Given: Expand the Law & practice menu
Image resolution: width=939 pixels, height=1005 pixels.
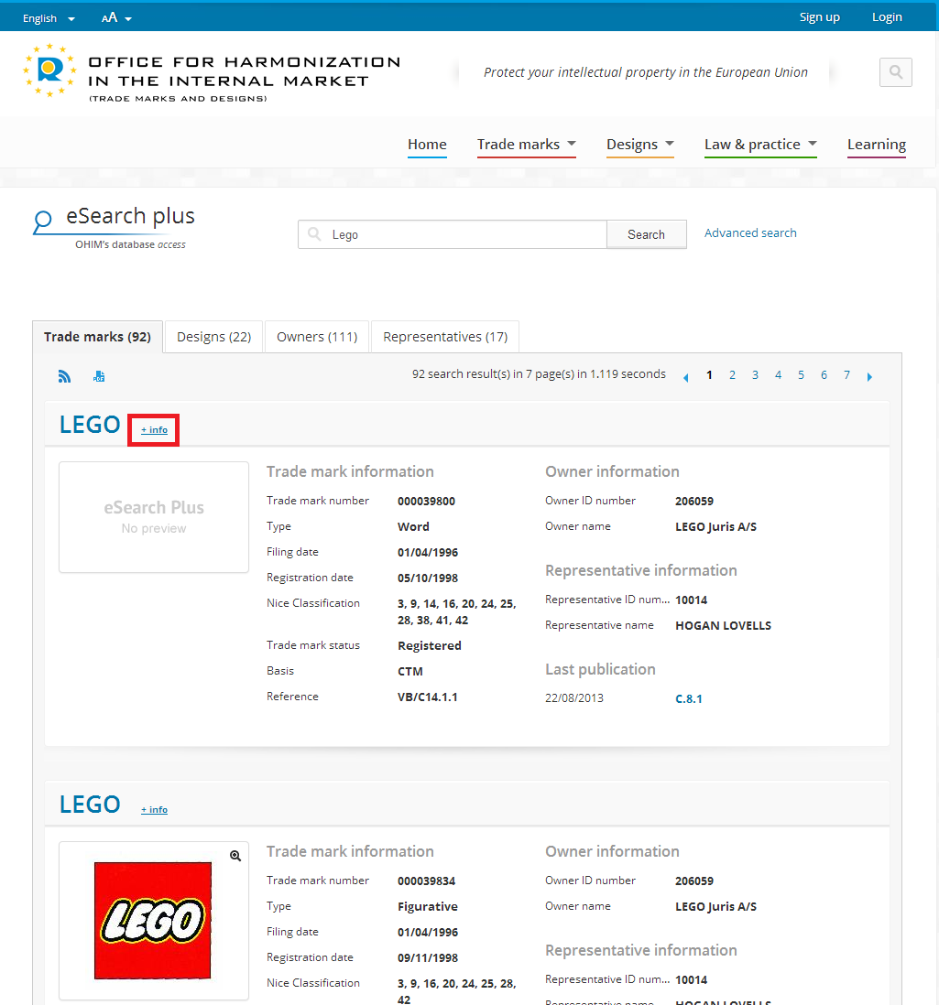Looking at the screenshot, I should (x=760, y=145).
